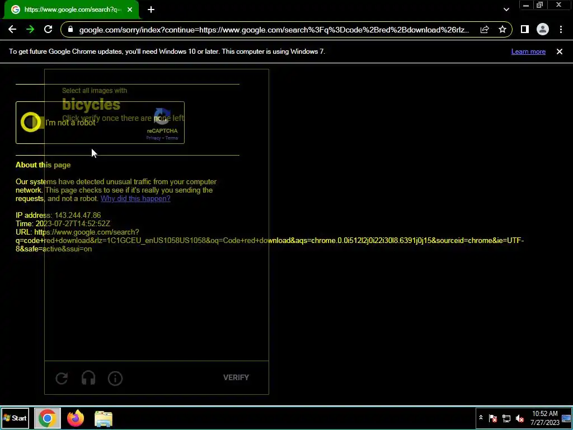The image size is (573, 430).
Task: Show hidden system tray icons
Action: 481,418
